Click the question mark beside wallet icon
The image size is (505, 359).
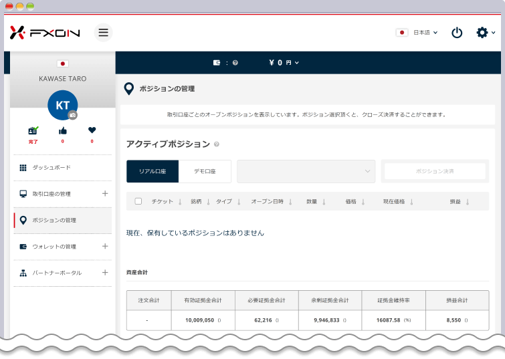pos(235,63)
